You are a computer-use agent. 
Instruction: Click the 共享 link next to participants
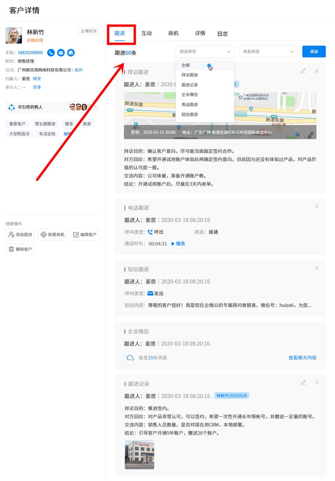37,87
